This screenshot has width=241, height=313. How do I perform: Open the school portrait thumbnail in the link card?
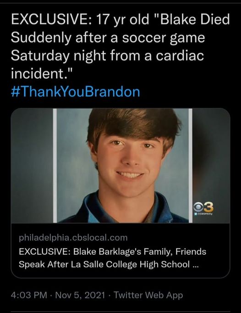coord(120,166)
